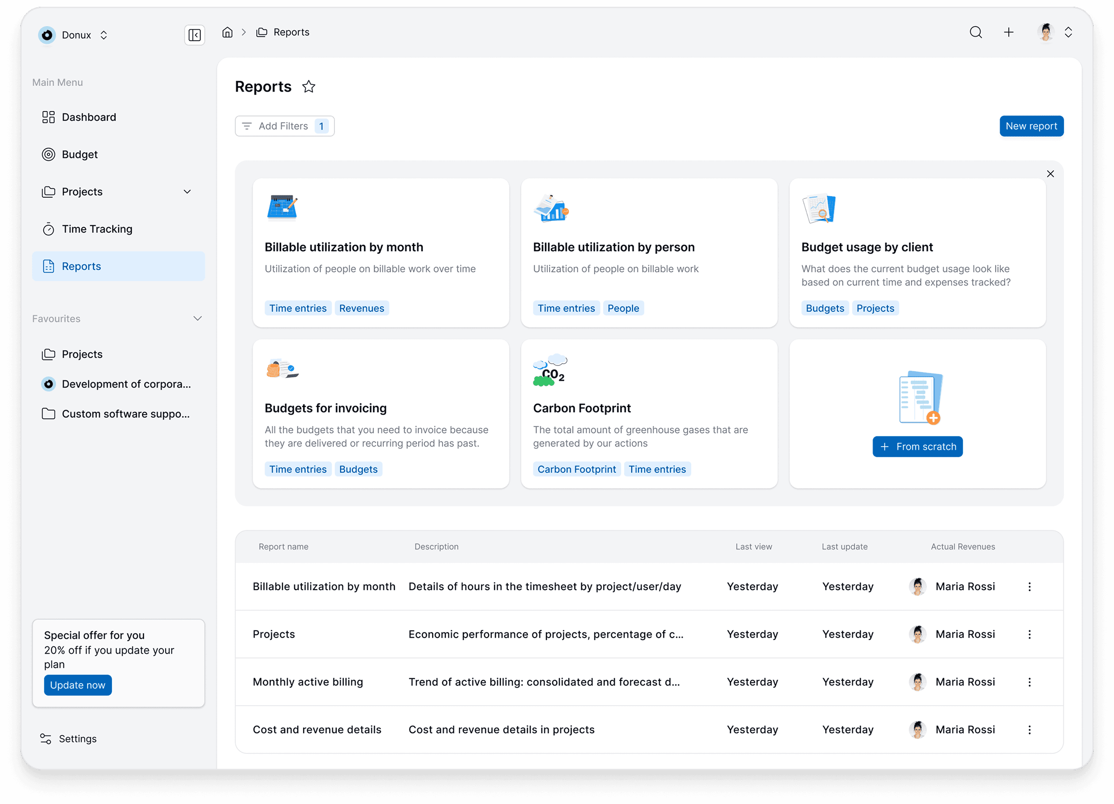Select Budget in main menu
This screenshot has width=1114, height=804.
[x=79, y=154]
